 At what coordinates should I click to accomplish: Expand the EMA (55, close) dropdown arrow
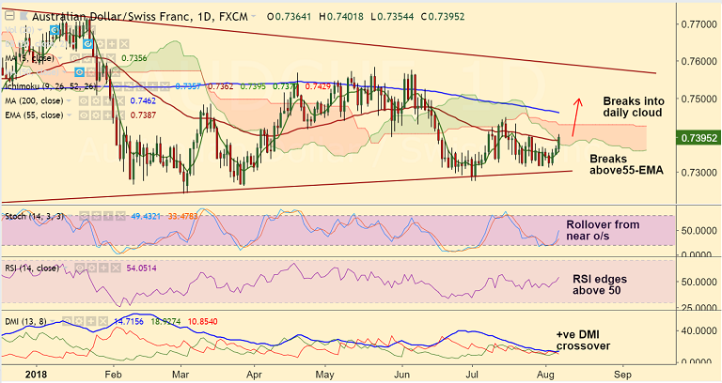pos(69,115)
